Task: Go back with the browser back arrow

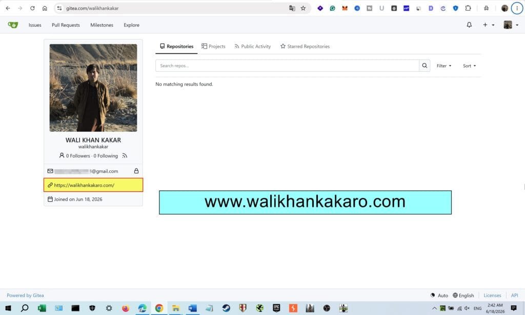Action: pos(8,8)
